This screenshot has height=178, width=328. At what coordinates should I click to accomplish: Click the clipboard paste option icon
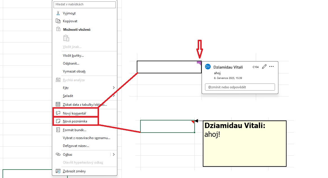point(66,38)
